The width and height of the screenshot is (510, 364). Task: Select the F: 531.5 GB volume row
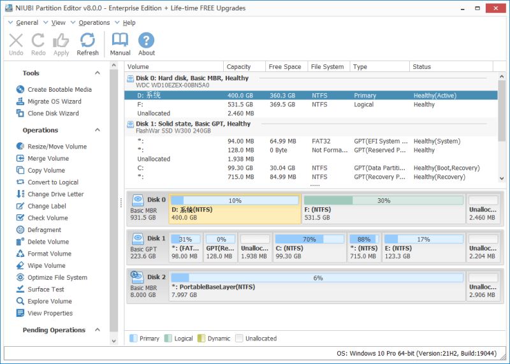tap(311, 105)
